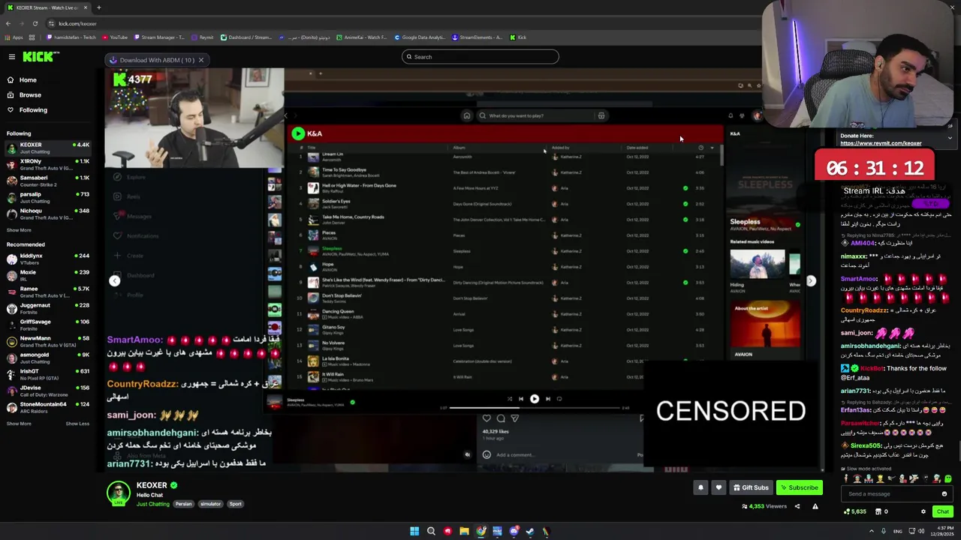Open Moxie recommended channel

(47, 275)
